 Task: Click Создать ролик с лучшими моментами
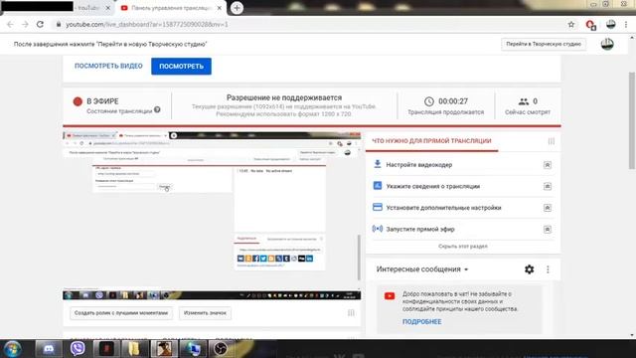pyautogui.click(x=121, y=313)
